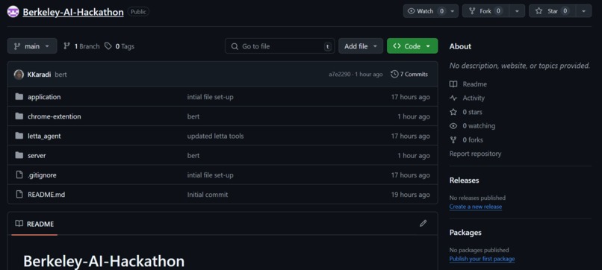The image size is (602, 270).
Task: Open .gitignore's intial file set-up commit
Action: [210, 175]
